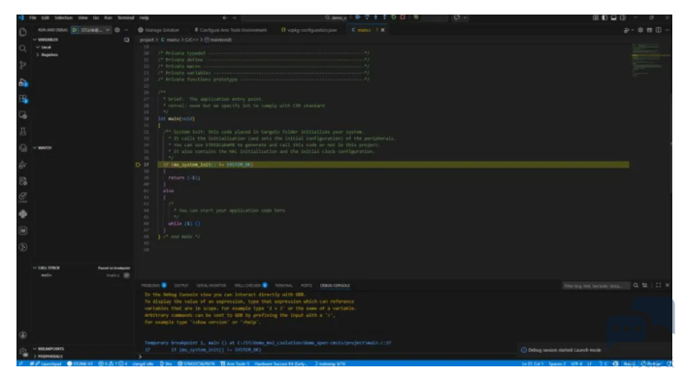The width and height of the screenshot is (683, 377).
Task: Open the Run and Debug view icon
Action: [23, 82]
